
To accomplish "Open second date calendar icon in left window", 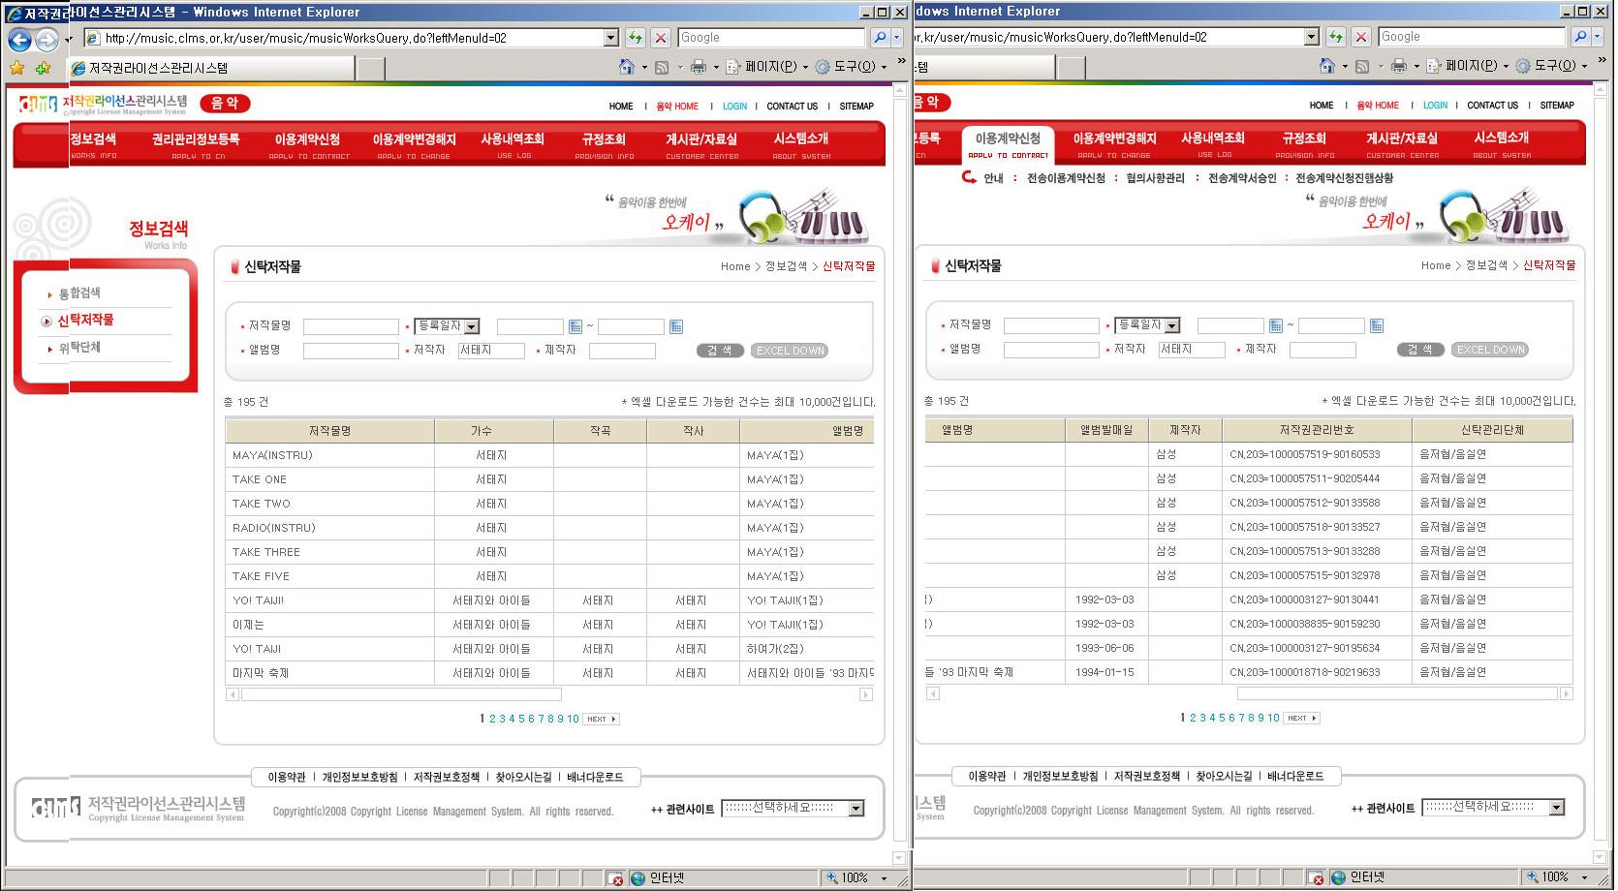I will 676,326.
